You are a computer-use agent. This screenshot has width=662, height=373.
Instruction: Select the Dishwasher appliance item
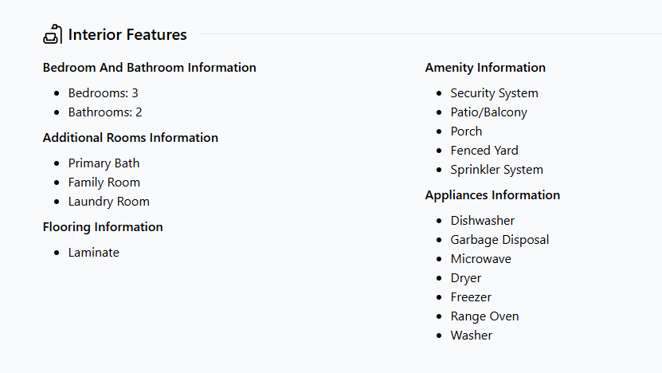point(482,221)
